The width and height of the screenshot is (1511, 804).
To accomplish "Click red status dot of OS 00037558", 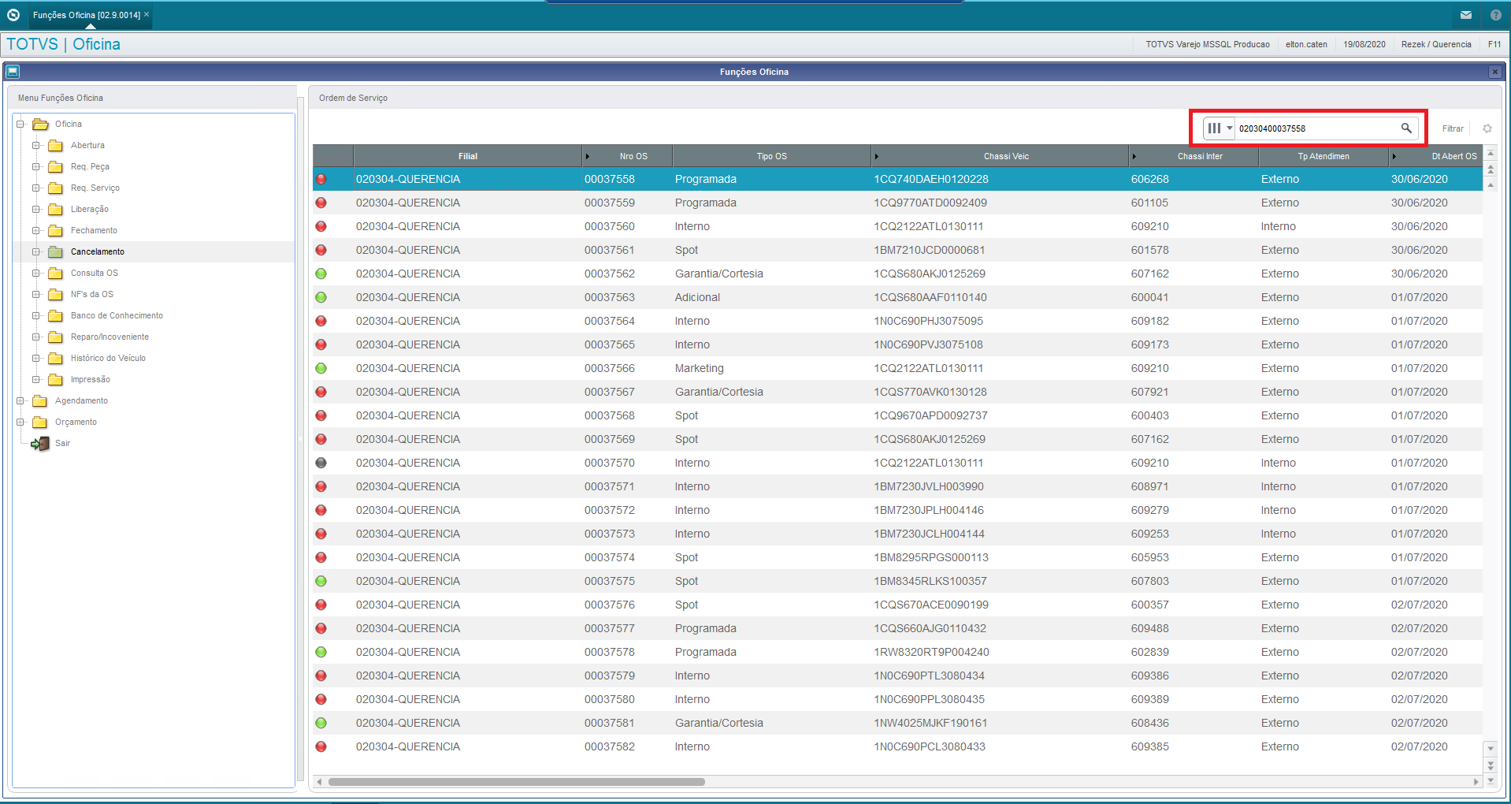I will click(321, 179).
